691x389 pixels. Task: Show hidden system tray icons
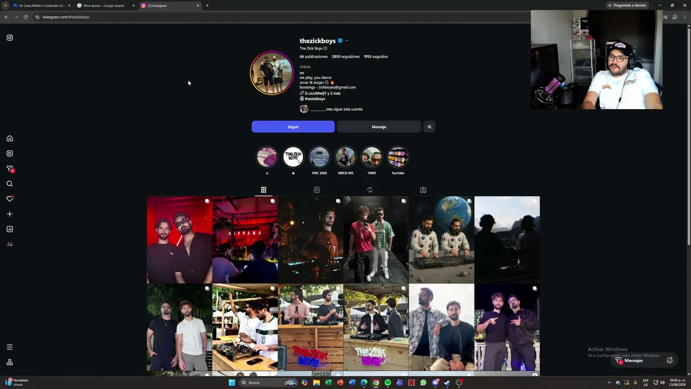click(x=609, y=383)
